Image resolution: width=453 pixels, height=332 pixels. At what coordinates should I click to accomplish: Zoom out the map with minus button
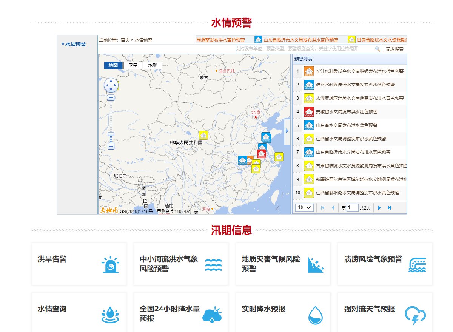[x=111, y=146]
